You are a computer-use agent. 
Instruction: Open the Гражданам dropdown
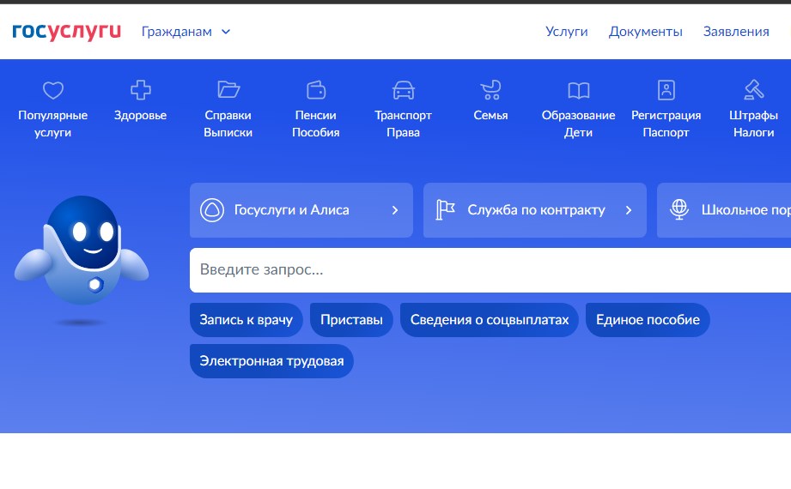[x=186, y=31]
